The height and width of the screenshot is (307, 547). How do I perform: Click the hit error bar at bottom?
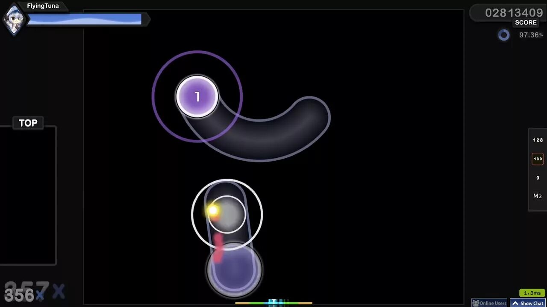pyautogui.click(x=273, y=303)
